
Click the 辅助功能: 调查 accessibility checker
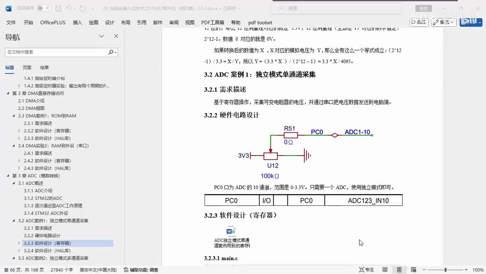click(141, 270)
